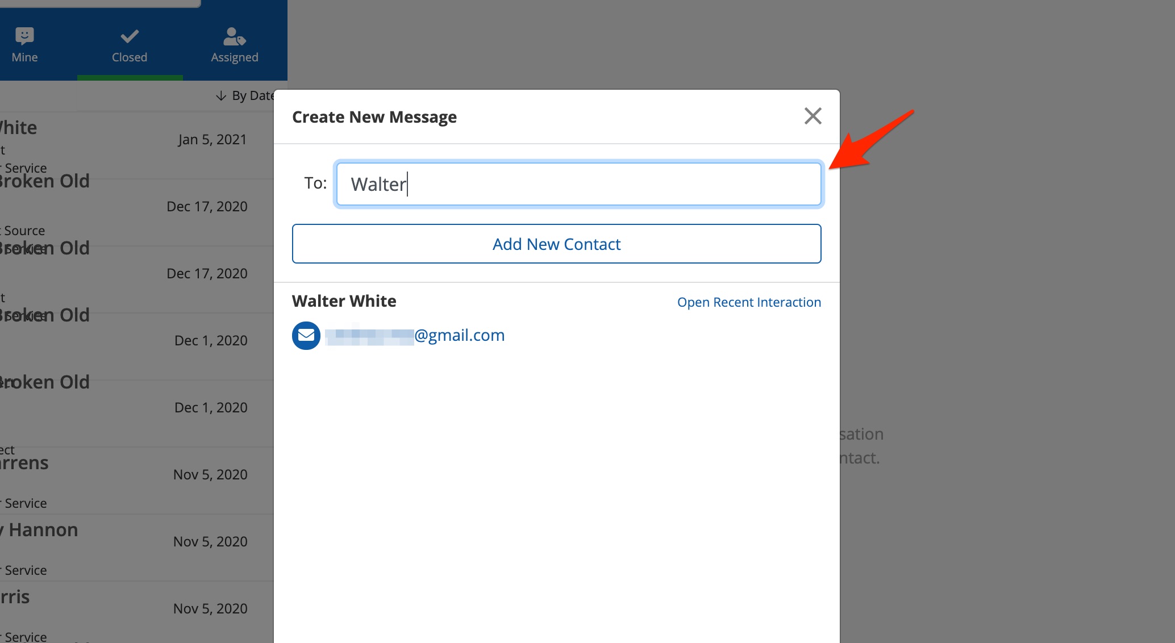Open the first Dec 17, 2020 conversation

136,211
